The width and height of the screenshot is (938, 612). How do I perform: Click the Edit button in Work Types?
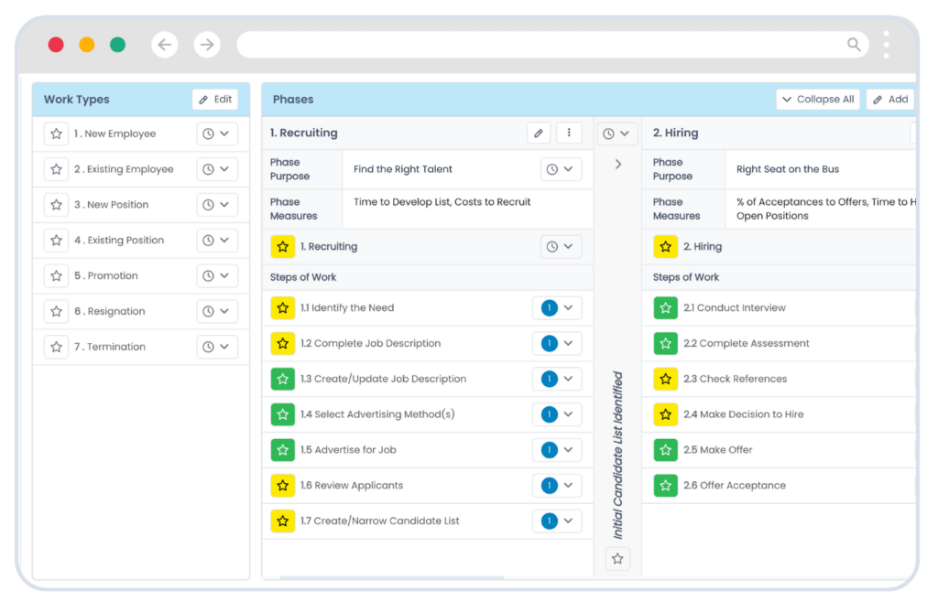click(x=215, y=100)
